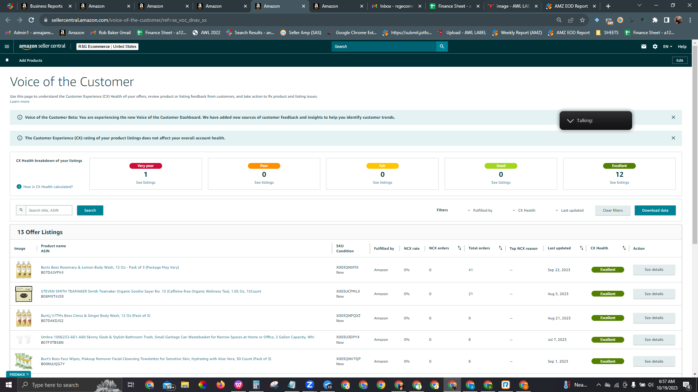This screenshot has width=698, height=392.
Task: Switch to the image - AWL LABEL tab
Action: click(513, 6)
